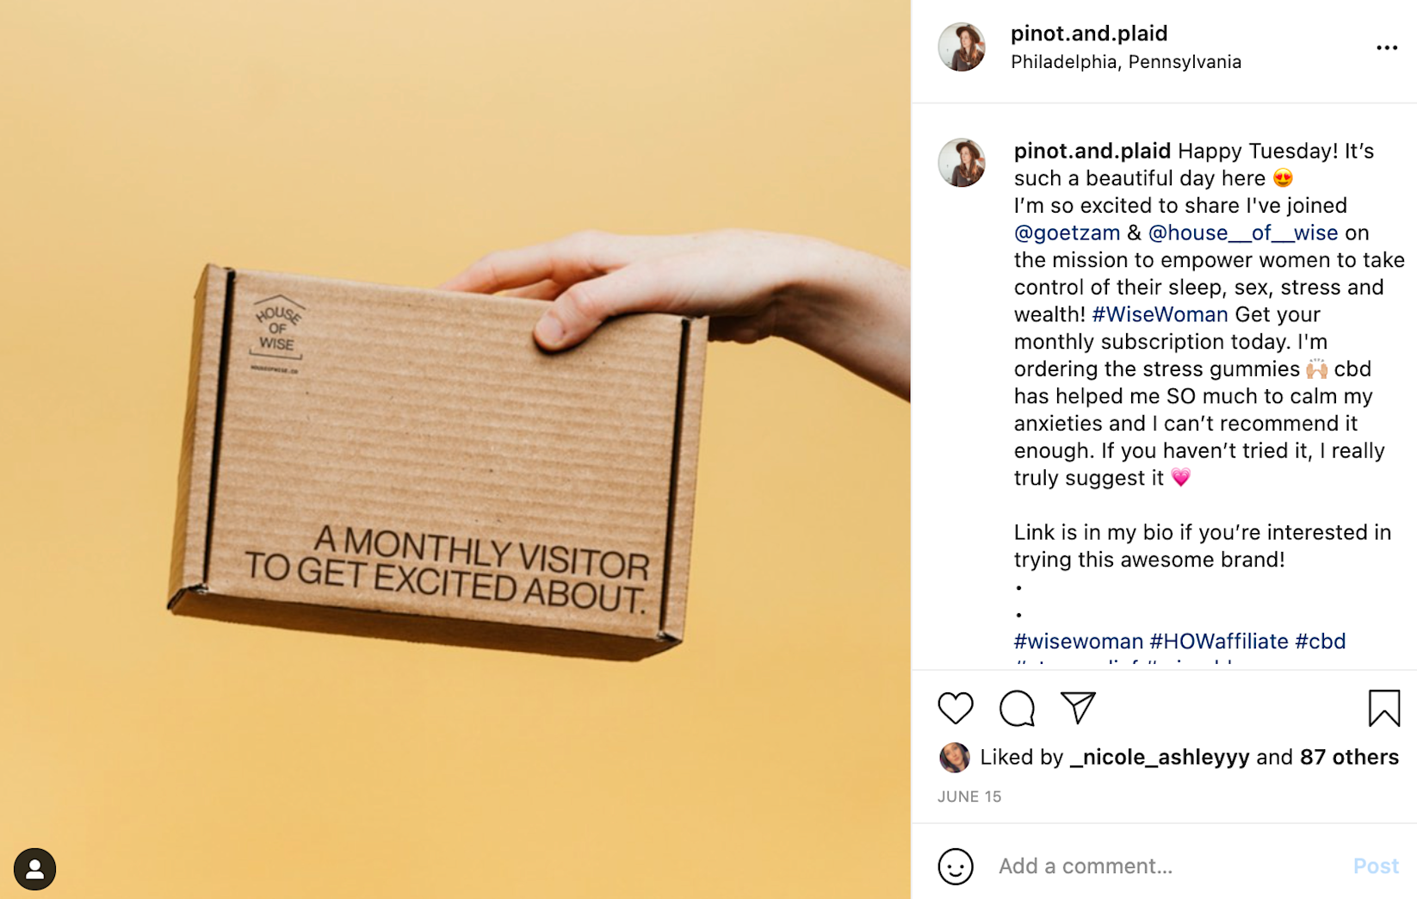Open emoji picker smiley icon
Screen dimensions: 1417x899
pos(955,865)
